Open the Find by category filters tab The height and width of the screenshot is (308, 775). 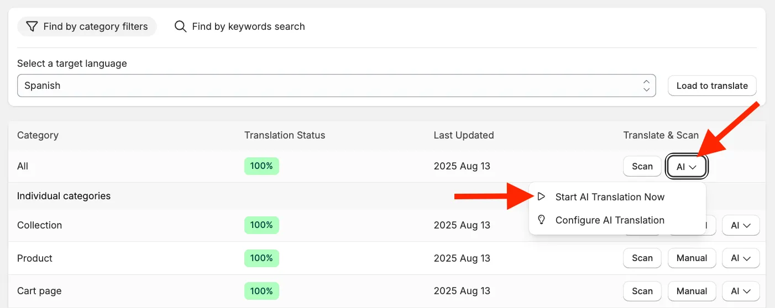coord(87,26)
